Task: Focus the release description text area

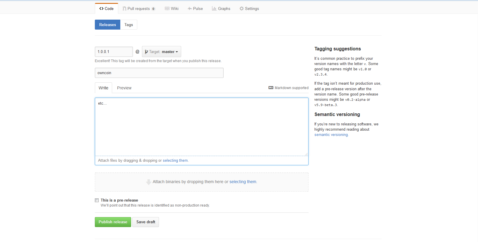Action: click(x=201, y=127)
